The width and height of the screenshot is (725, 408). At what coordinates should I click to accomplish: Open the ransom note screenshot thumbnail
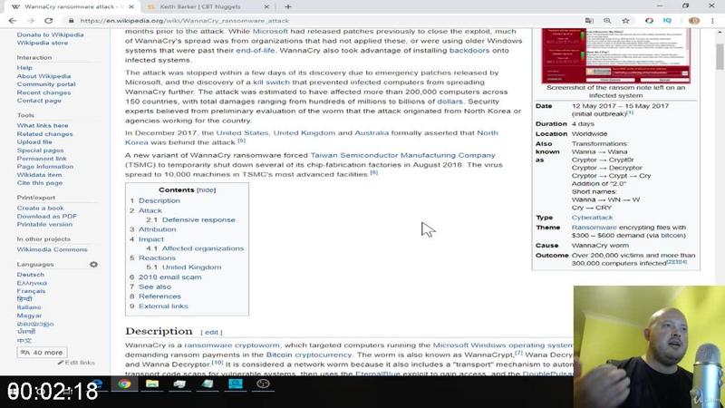pyautogui.click(x=616, y=55)
